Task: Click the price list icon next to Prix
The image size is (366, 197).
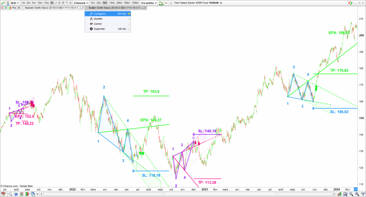Action: [x=19, y=7]
